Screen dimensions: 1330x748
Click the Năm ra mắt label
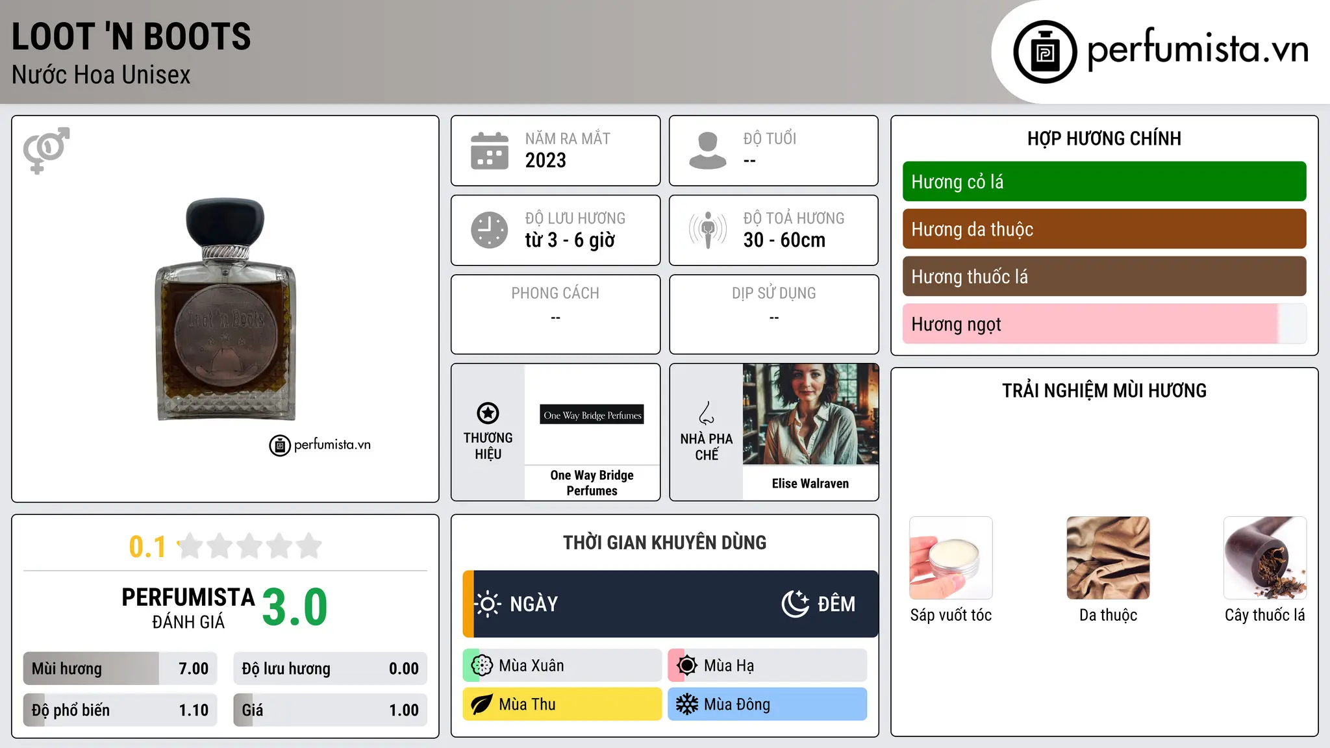[x=568, y=138]
